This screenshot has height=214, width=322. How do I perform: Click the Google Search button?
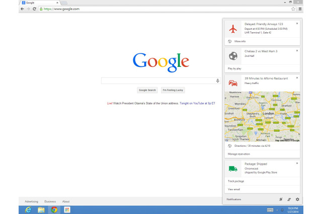pyautogui.click(x=147, y=90)
